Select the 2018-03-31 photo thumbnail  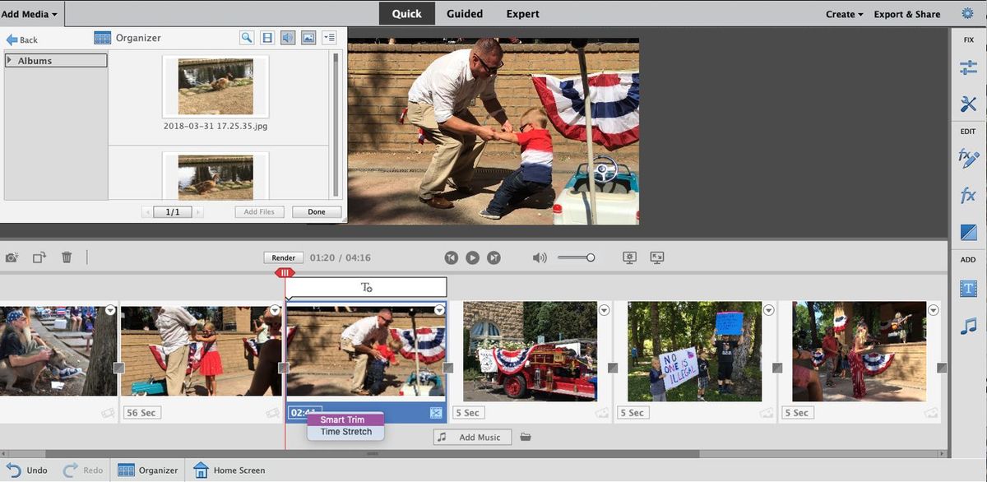(x=215, y=86)
